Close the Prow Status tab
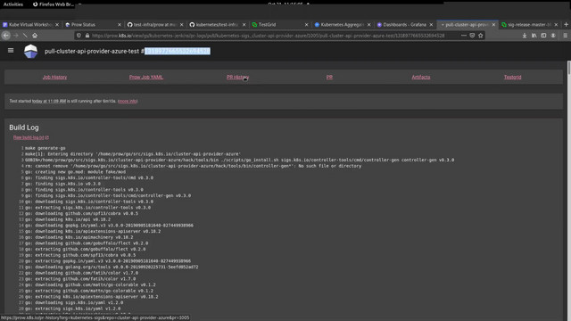 tap(119, 24)
